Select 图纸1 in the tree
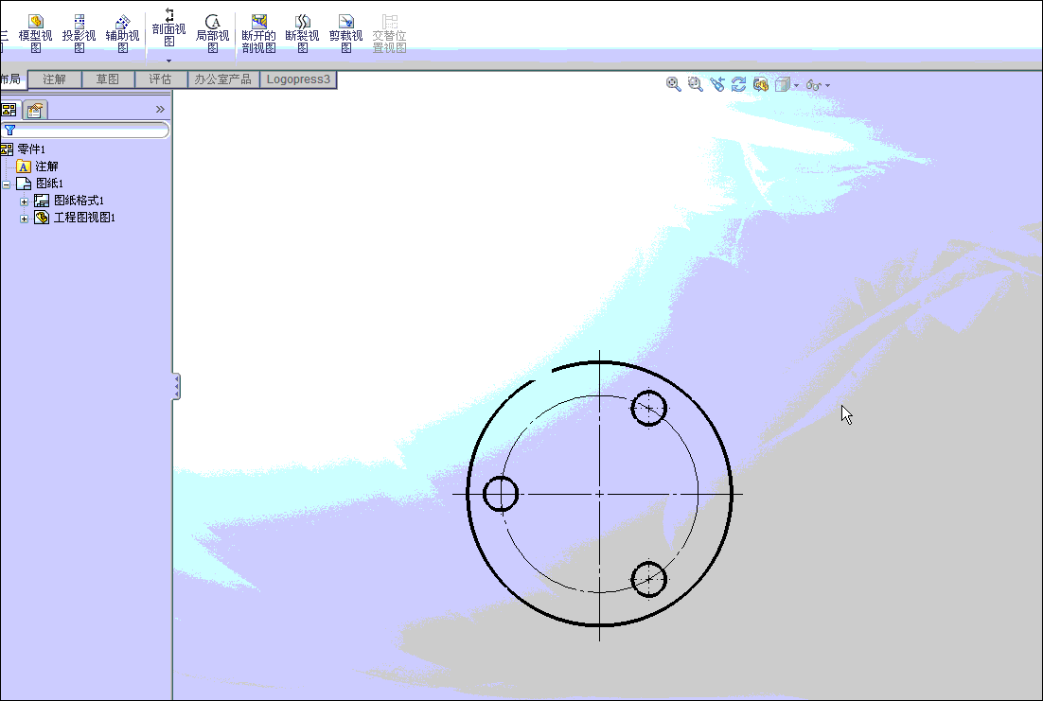This screenshot has width=1043, height=701. 41,184
